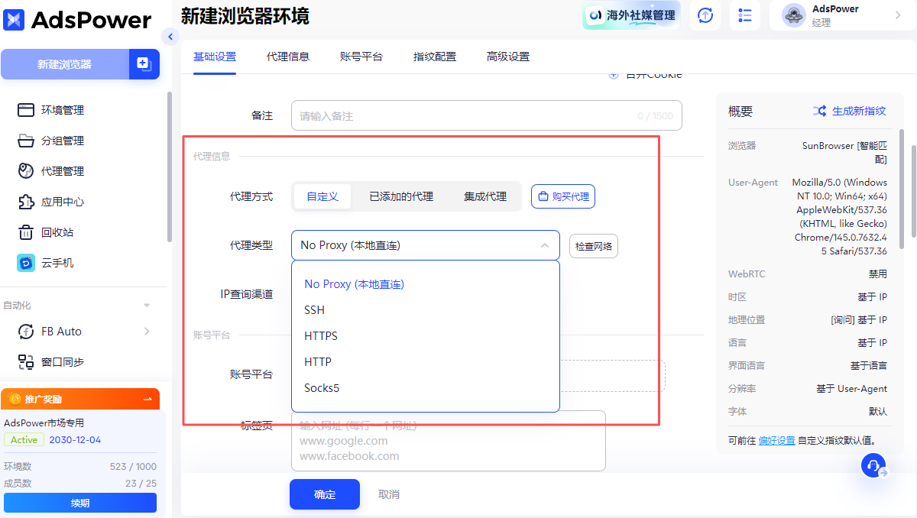Select 已添加的代理 proxy method
Viewport: 917px width, 518px height.
[401, 196]
